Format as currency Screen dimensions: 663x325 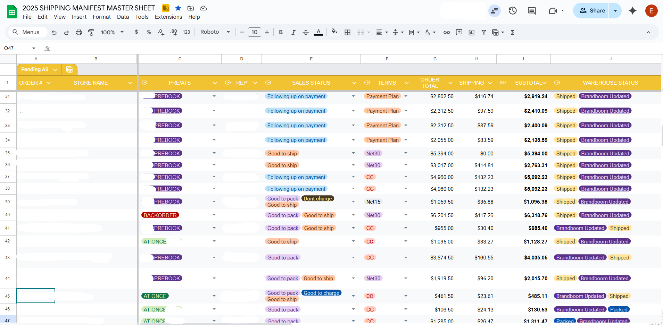tap(136, 32)
